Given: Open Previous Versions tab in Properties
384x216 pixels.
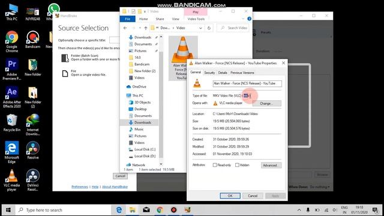Looking at the screenshot, I should click(x=242, y=73).
